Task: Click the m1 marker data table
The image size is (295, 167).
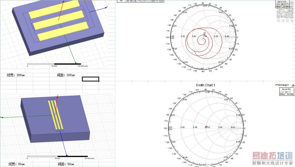Action: 141,1
